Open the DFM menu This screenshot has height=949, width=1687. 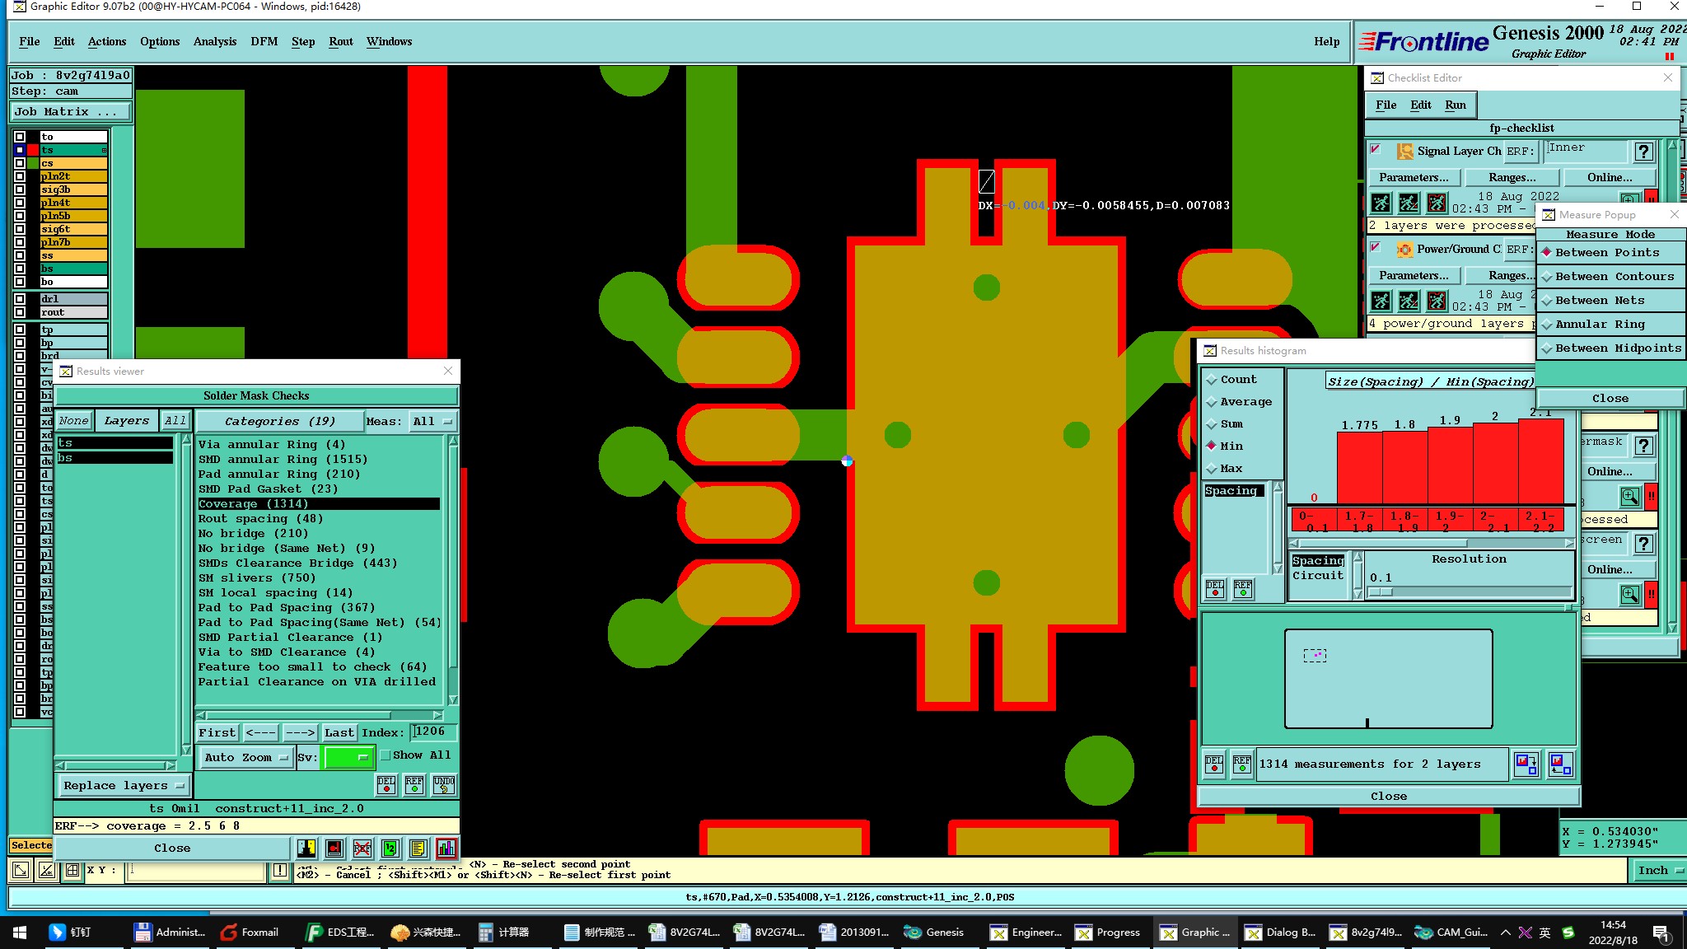[x=264, y=41]
